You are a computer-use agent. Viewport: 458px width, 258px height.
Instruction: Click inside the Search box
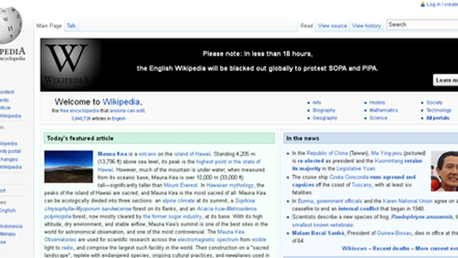coord(420,24)
